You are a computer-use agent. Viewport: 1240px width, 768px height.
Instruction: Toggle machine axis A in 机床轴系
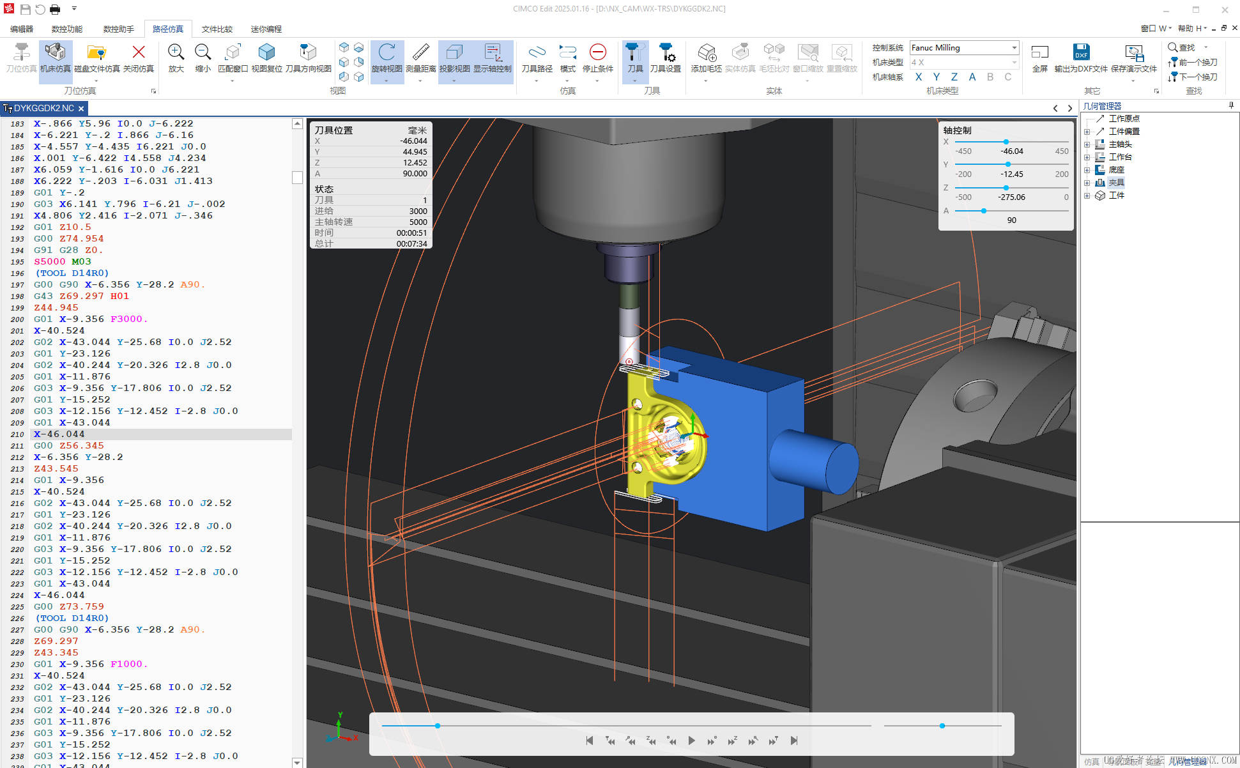[972, 77]
